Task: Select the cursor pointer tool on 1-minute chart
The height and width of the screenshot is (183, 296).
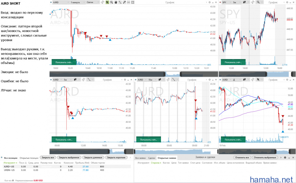Action: pyautogui.click(x=107, y=2)
